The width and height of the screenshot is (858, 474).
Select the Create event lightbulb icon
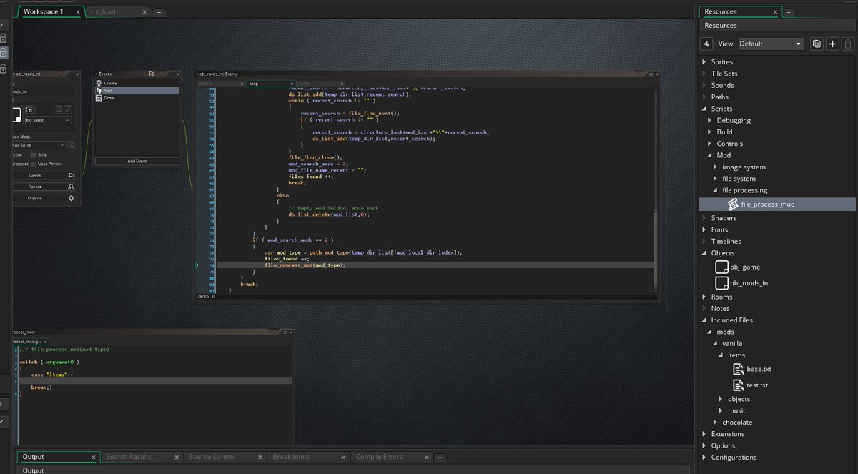(99, 83)
